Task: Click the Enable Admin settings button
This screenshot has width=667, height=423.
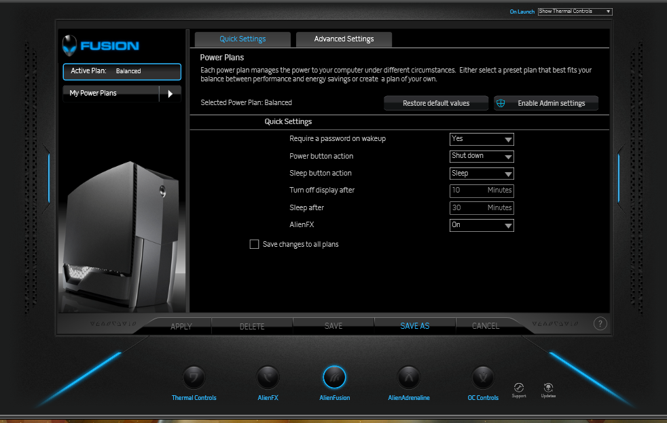Action: point(546,103)
